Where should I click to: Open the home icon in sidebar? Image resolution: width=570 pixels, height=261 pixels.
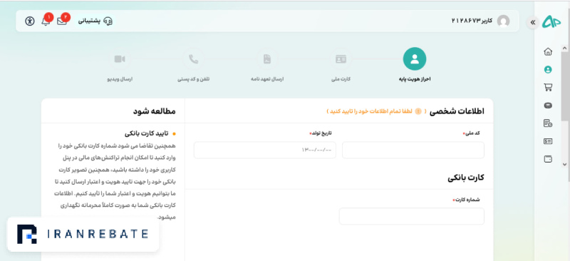548,51
